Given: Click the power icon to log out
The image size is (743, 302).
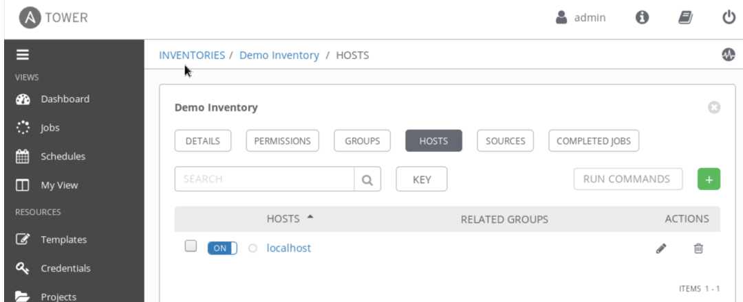Looking at the screenshot, I should click(729, 18).
